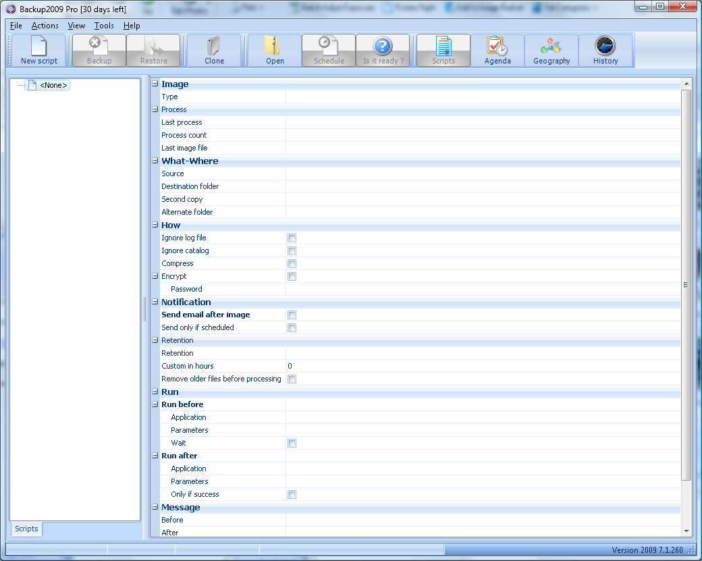Switch to the Scripts tab at bottom left
Viewport: 702px width, 561px height.
(x=26, y=529)
